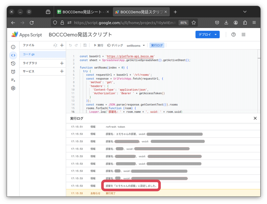
Task: Open the Google apps grid icon
Action: coord(244,35)
